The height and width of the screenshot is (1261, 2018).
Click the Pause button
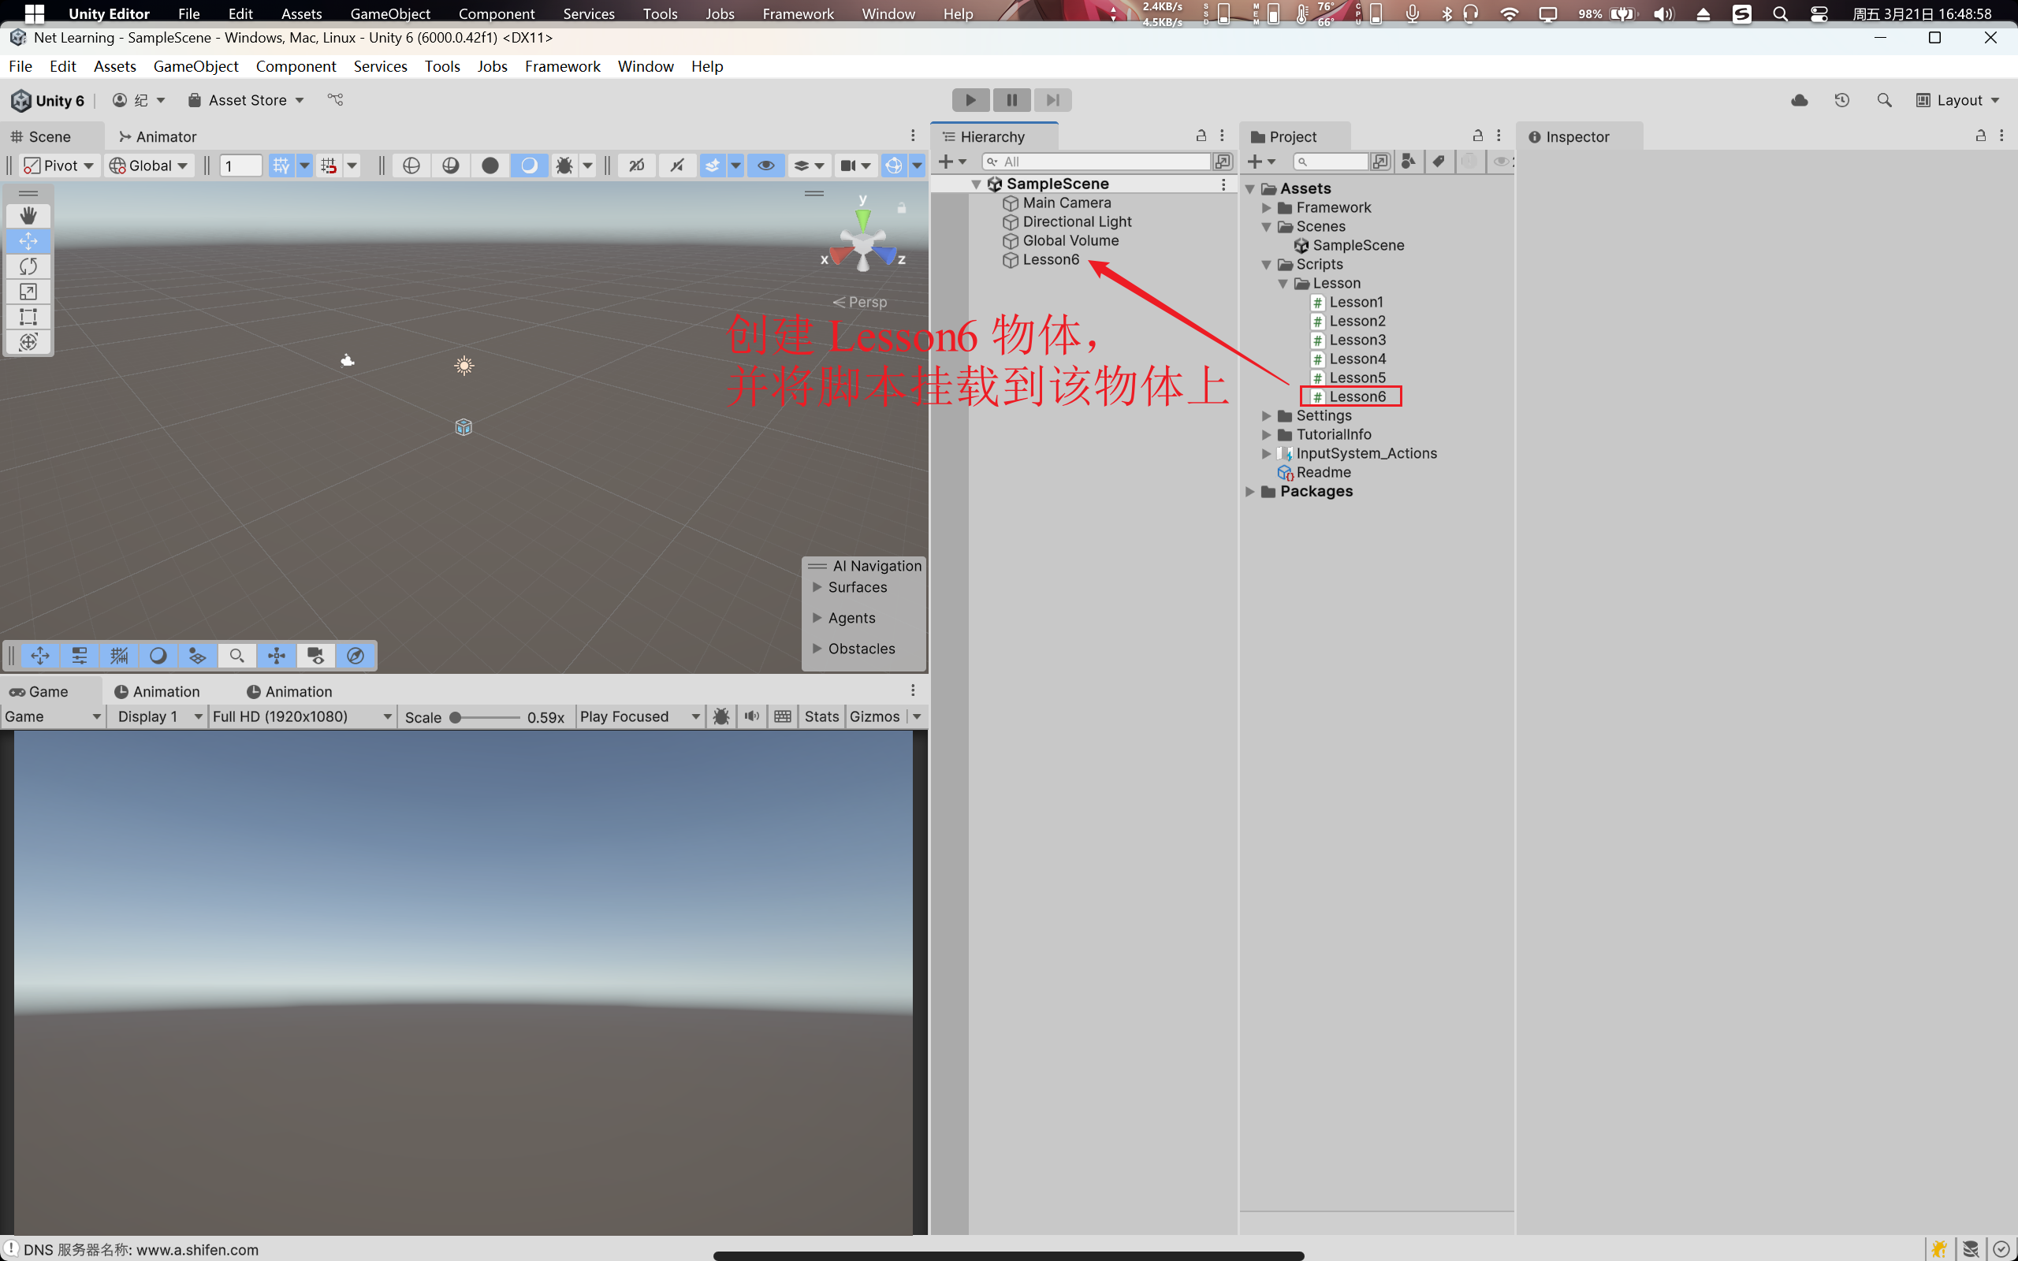pyautogui.click(x=1011, y=100)
